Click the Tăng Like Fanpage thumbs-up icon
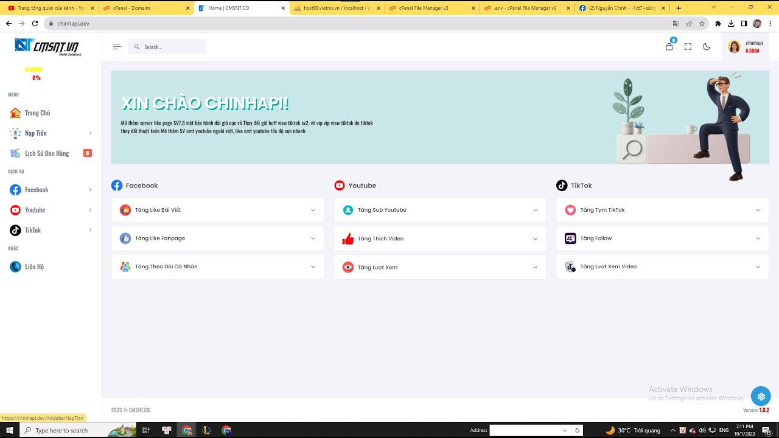The height and width of the screenshot is (438, 779). [125, 238]
